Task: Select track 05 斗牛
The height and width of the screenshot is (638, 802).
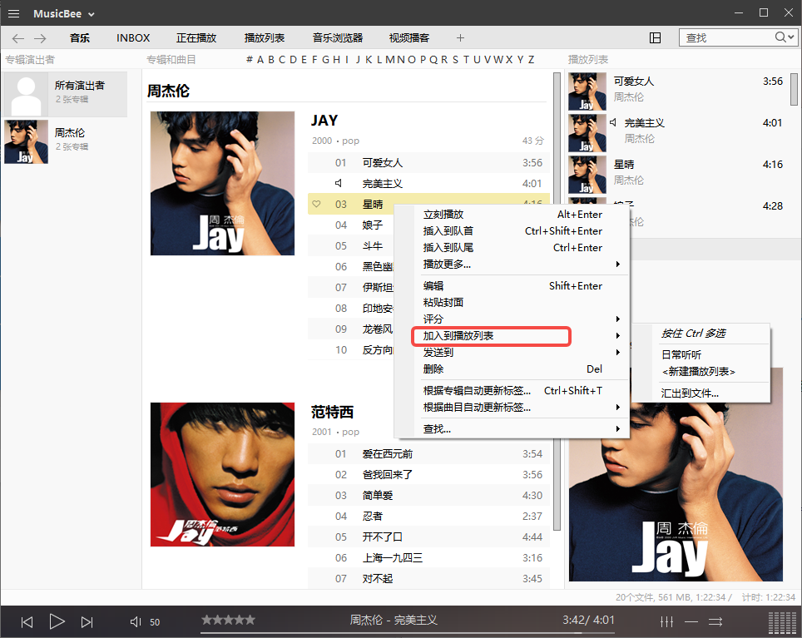Action: [351, 246]
